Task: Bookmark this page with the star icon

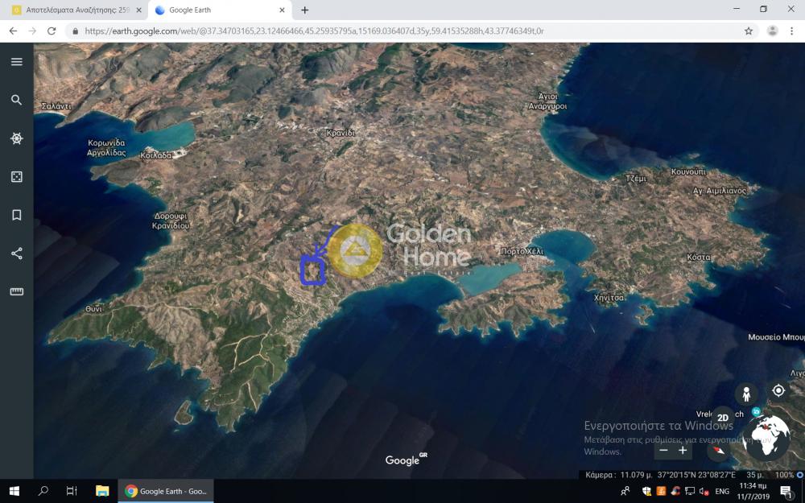Action: [749, 31]
